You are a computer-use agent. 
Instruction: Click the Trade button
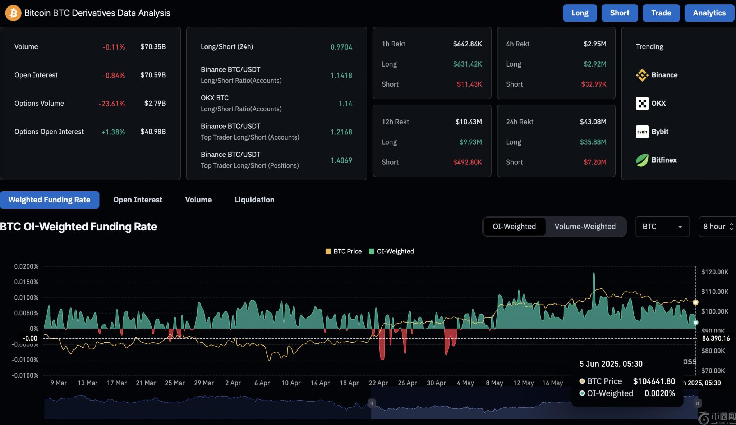pyautogui.click(x=661, y=13)
